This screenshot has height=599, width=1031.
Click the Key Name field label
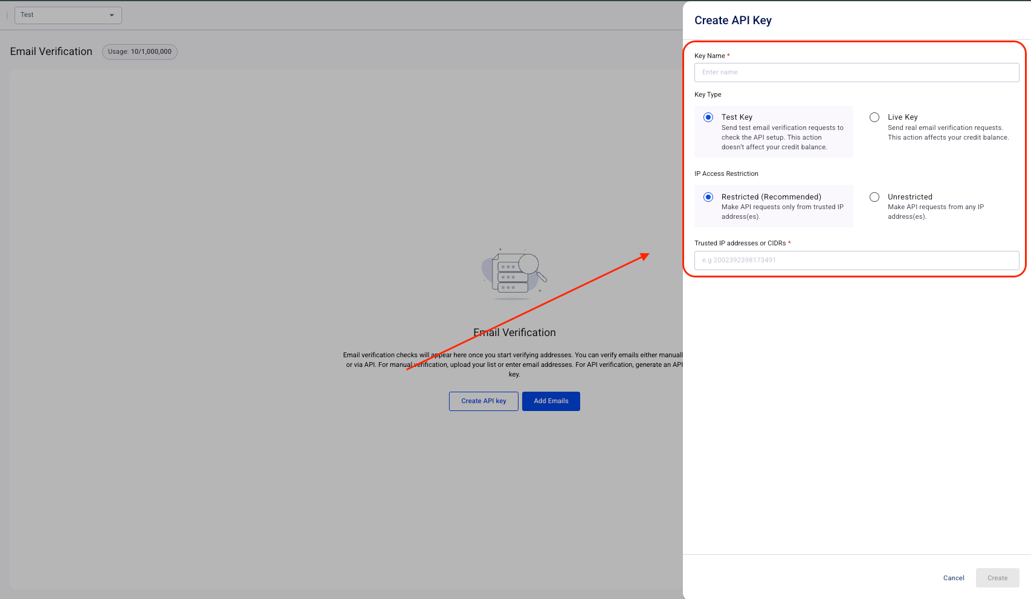(709, 56)
